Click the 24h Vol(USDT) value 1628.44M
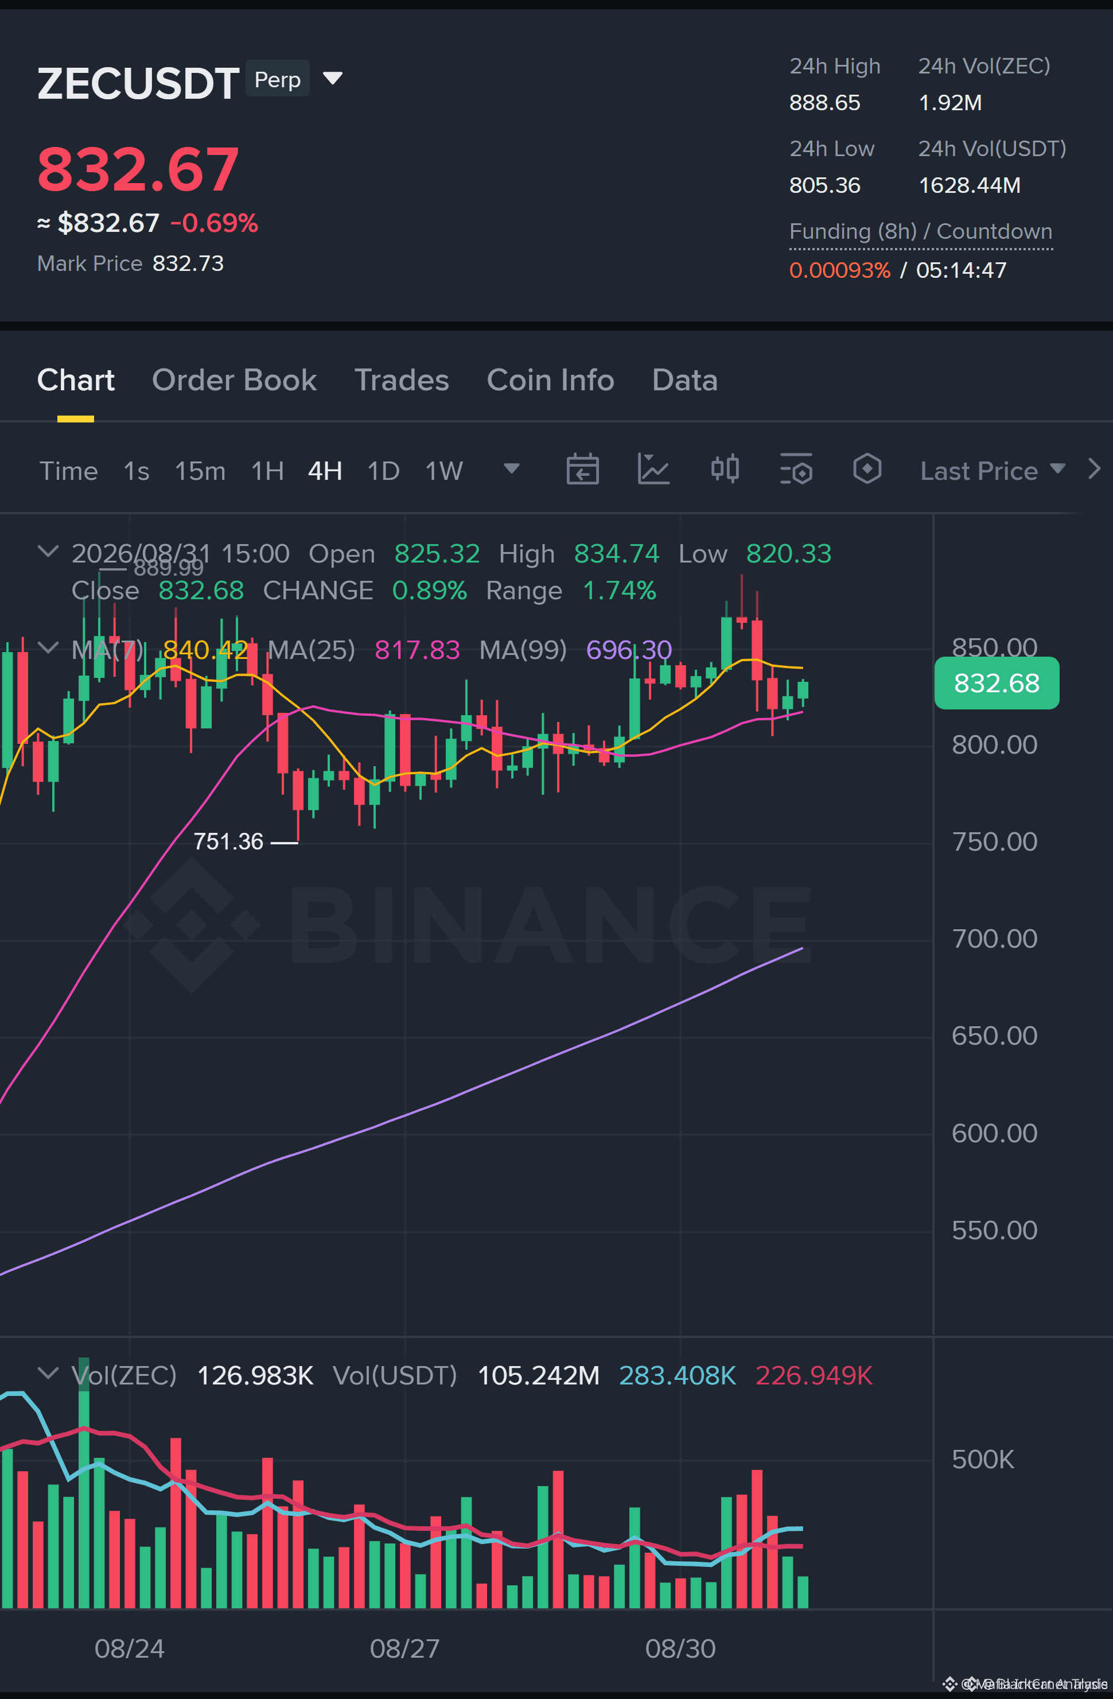This screenshot has height=1699, width=1113. [970, 185]
